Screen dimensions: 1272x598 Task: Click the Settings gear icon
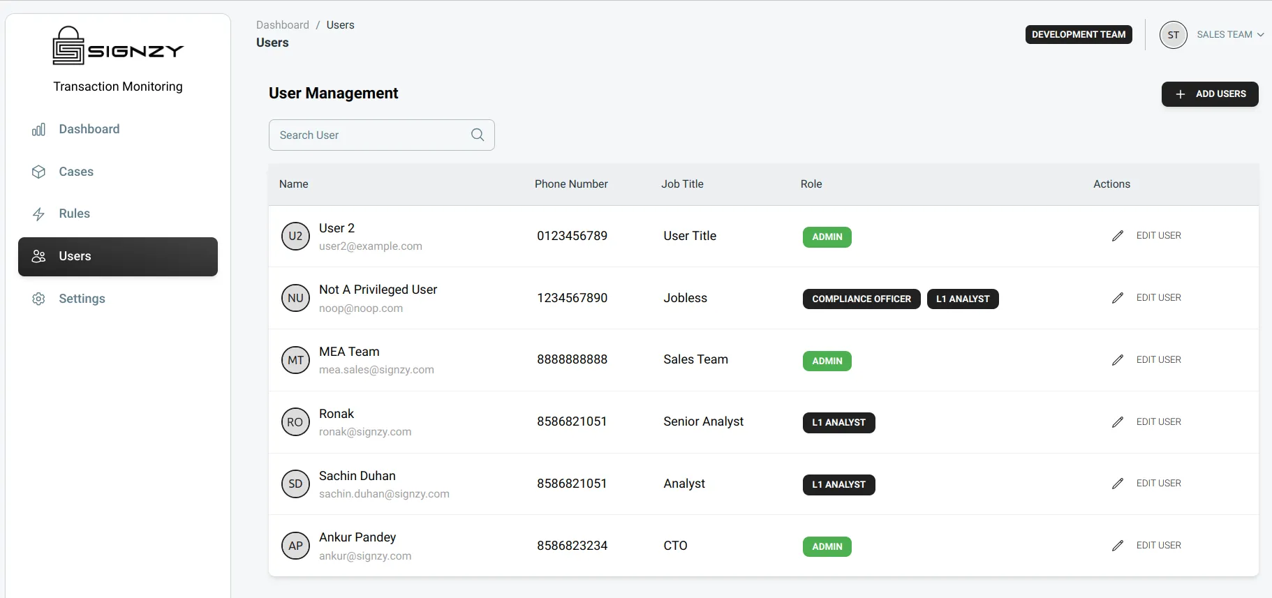point(38,299)
